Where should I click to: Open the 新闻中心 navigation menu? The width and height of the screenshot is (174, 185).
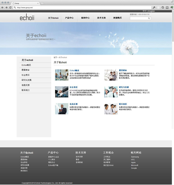[85, 18]
